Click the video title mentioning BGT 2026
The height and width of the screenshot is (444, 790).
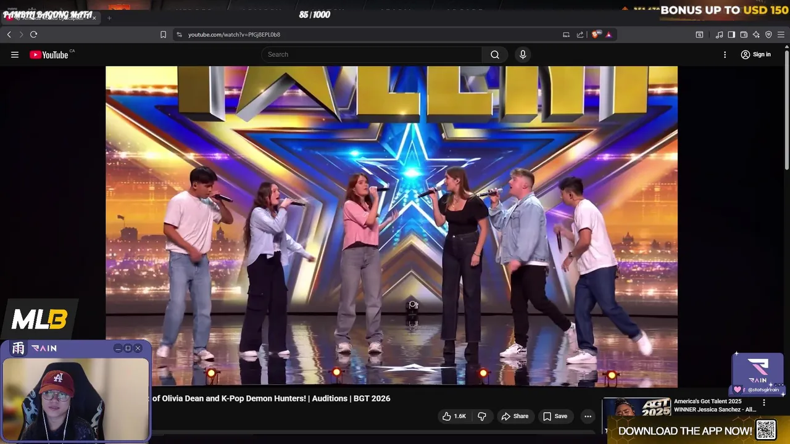pos(271,398)
